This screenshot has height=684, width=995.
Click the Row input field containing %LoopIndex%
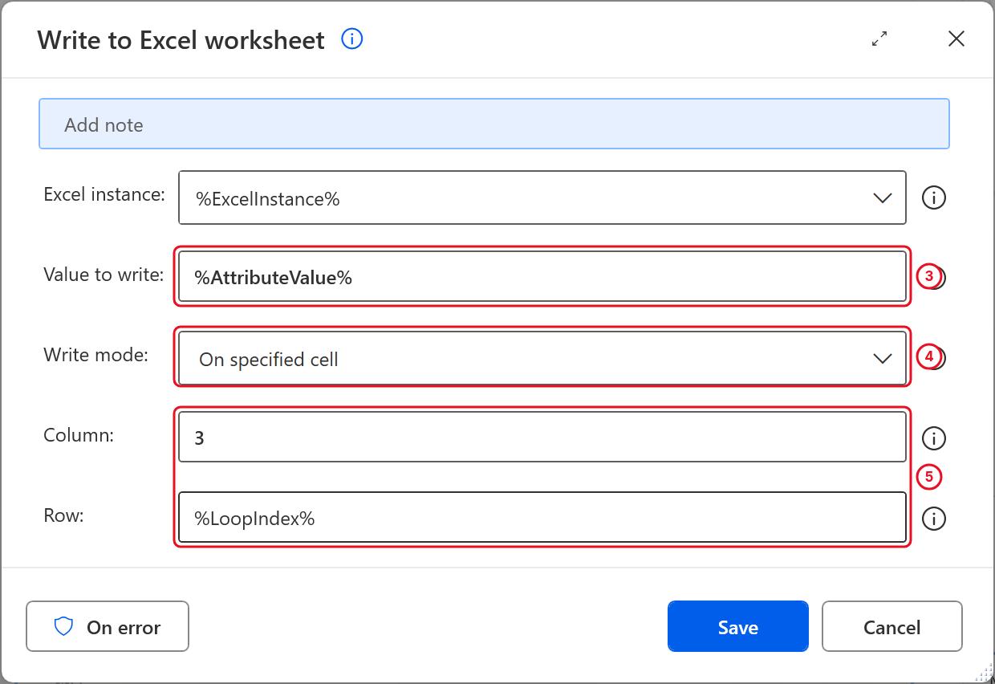click(x=542, y=518)
